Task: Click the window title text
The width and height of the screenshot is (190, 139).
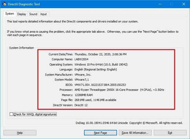Action: coord(24,4)
